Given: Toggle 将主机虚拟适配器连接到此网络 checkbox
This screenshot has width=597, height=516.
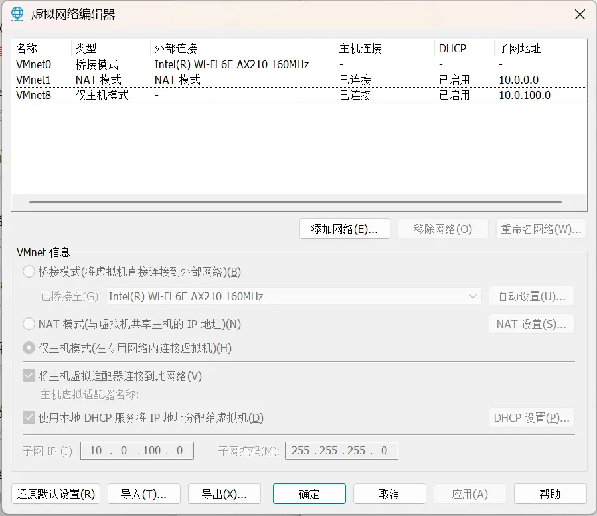Looking at the screenshot, I should coord(29,376).
